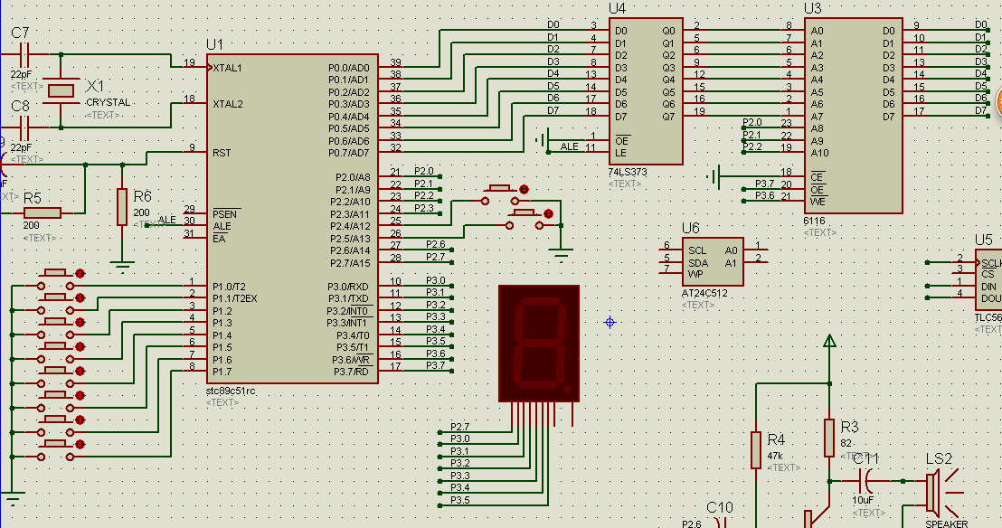Click the RST pin label on U1

click(222, 153)
